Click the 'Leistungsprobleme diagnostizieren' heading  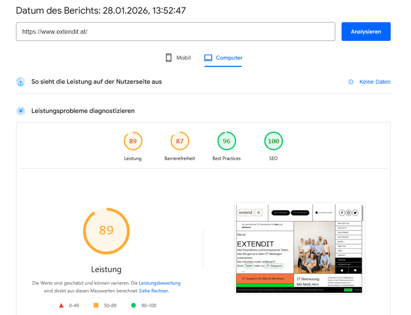pos(83,111)
